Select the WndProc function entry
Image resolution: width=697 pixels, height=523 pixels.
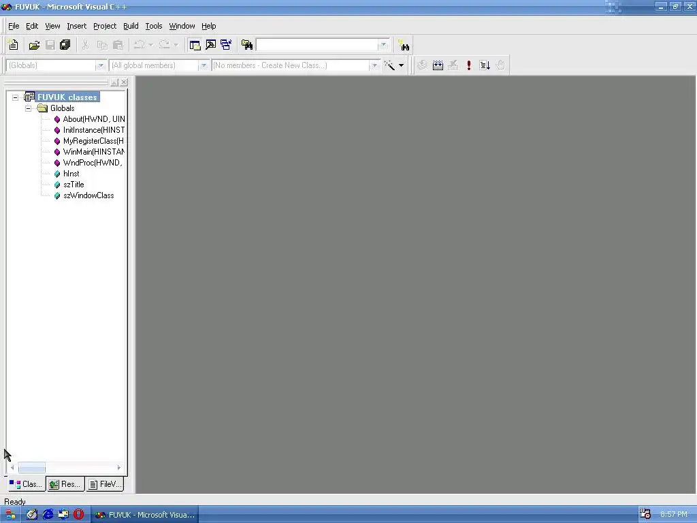93,163
